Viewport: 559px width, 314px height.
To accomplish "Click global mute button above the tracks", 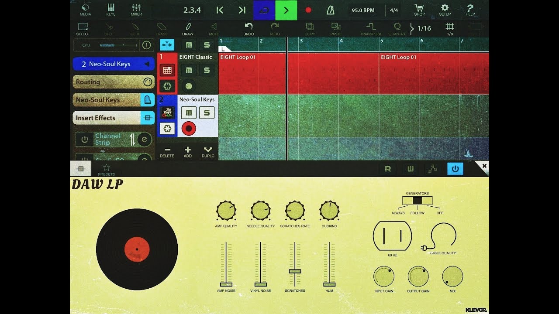I will point(189,45).
